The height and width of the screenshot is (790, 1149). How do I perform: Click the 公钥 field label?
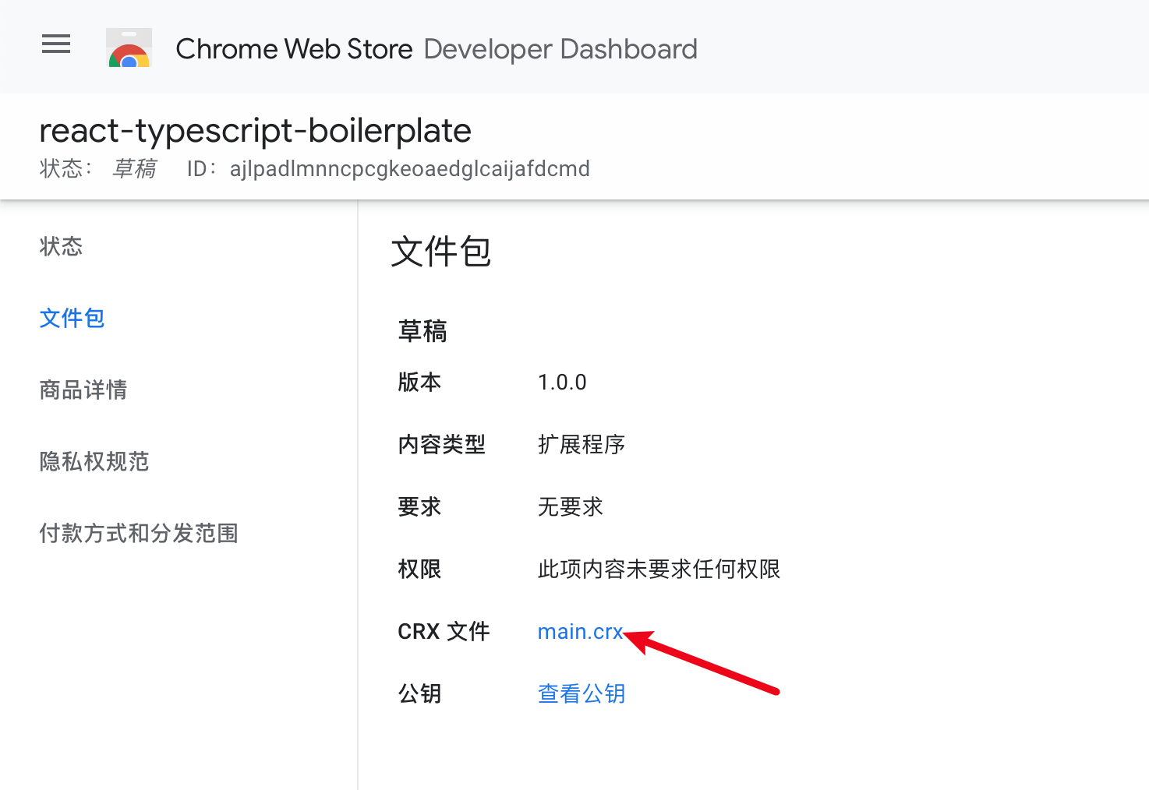pyautogui.click(x=419, y=693)
